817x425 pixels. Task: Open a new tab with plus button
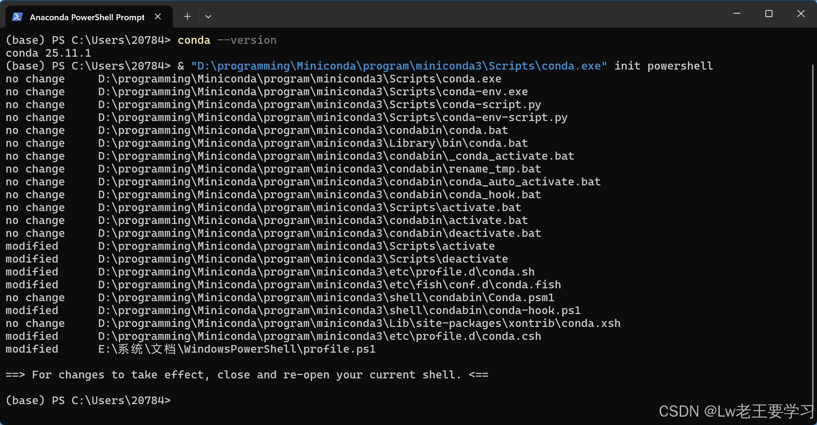(187, 17)
